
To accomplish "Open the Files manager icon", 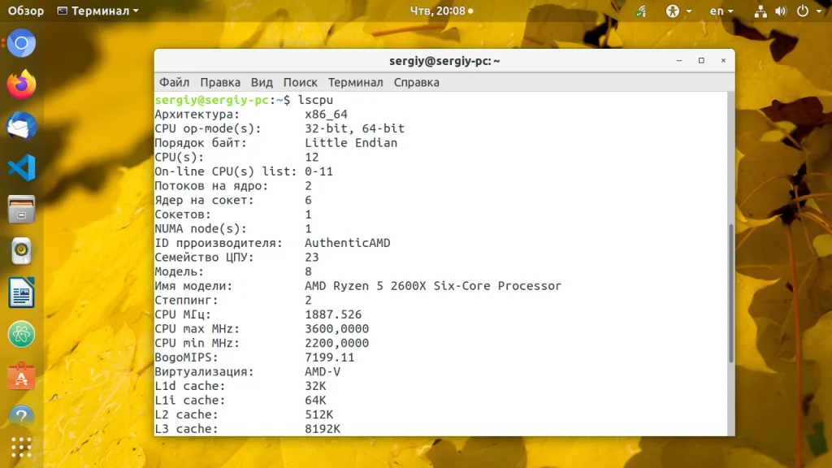I will click(22, 210).
